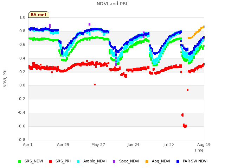The width and height of the screenshot is (225, 168).
Task: Select the PAR-SW NDVI legend label
Action: coord(195,161)
